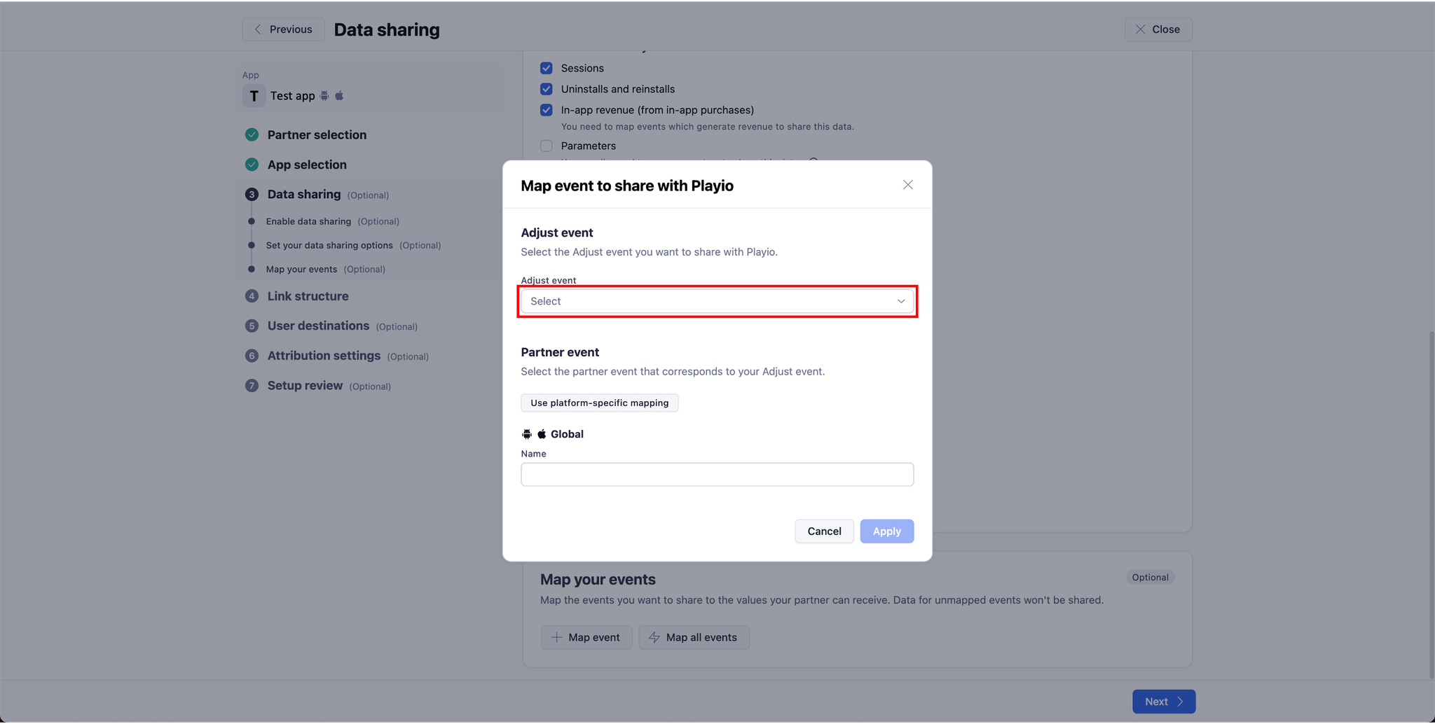Close the Map event dialog with X
1435x724 pixels.
pyautogui.click(x=907, y=185)
